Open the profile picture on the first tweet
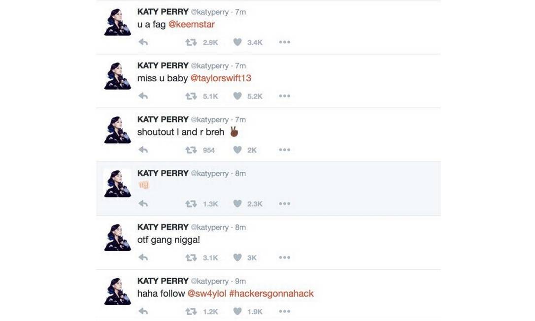 click(117, 22)
